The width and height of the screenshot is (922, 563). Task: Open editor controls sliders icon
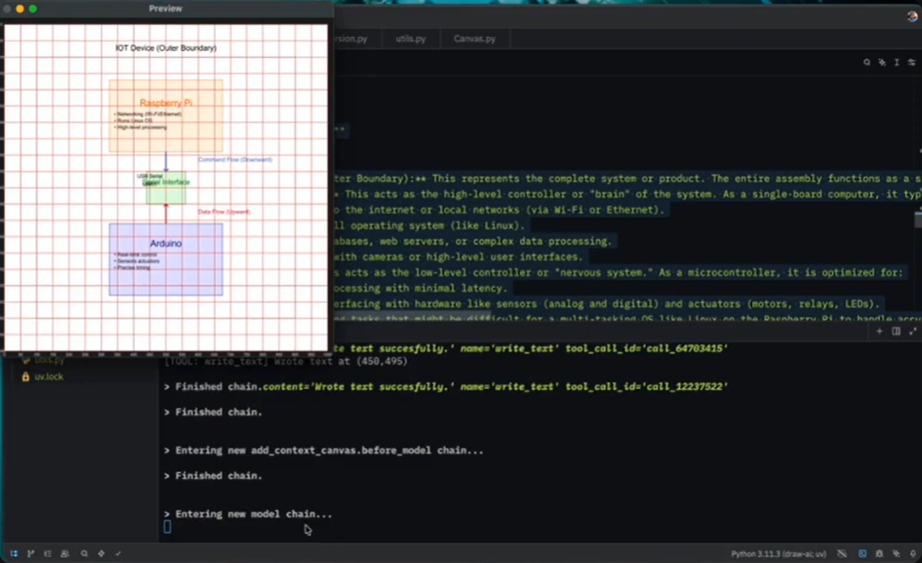[911, 62]
